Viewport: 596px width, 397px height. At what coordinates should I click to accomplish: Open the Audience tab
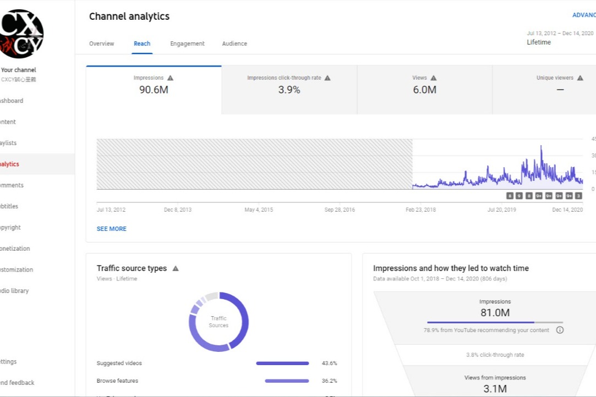[x=234, y=44]
